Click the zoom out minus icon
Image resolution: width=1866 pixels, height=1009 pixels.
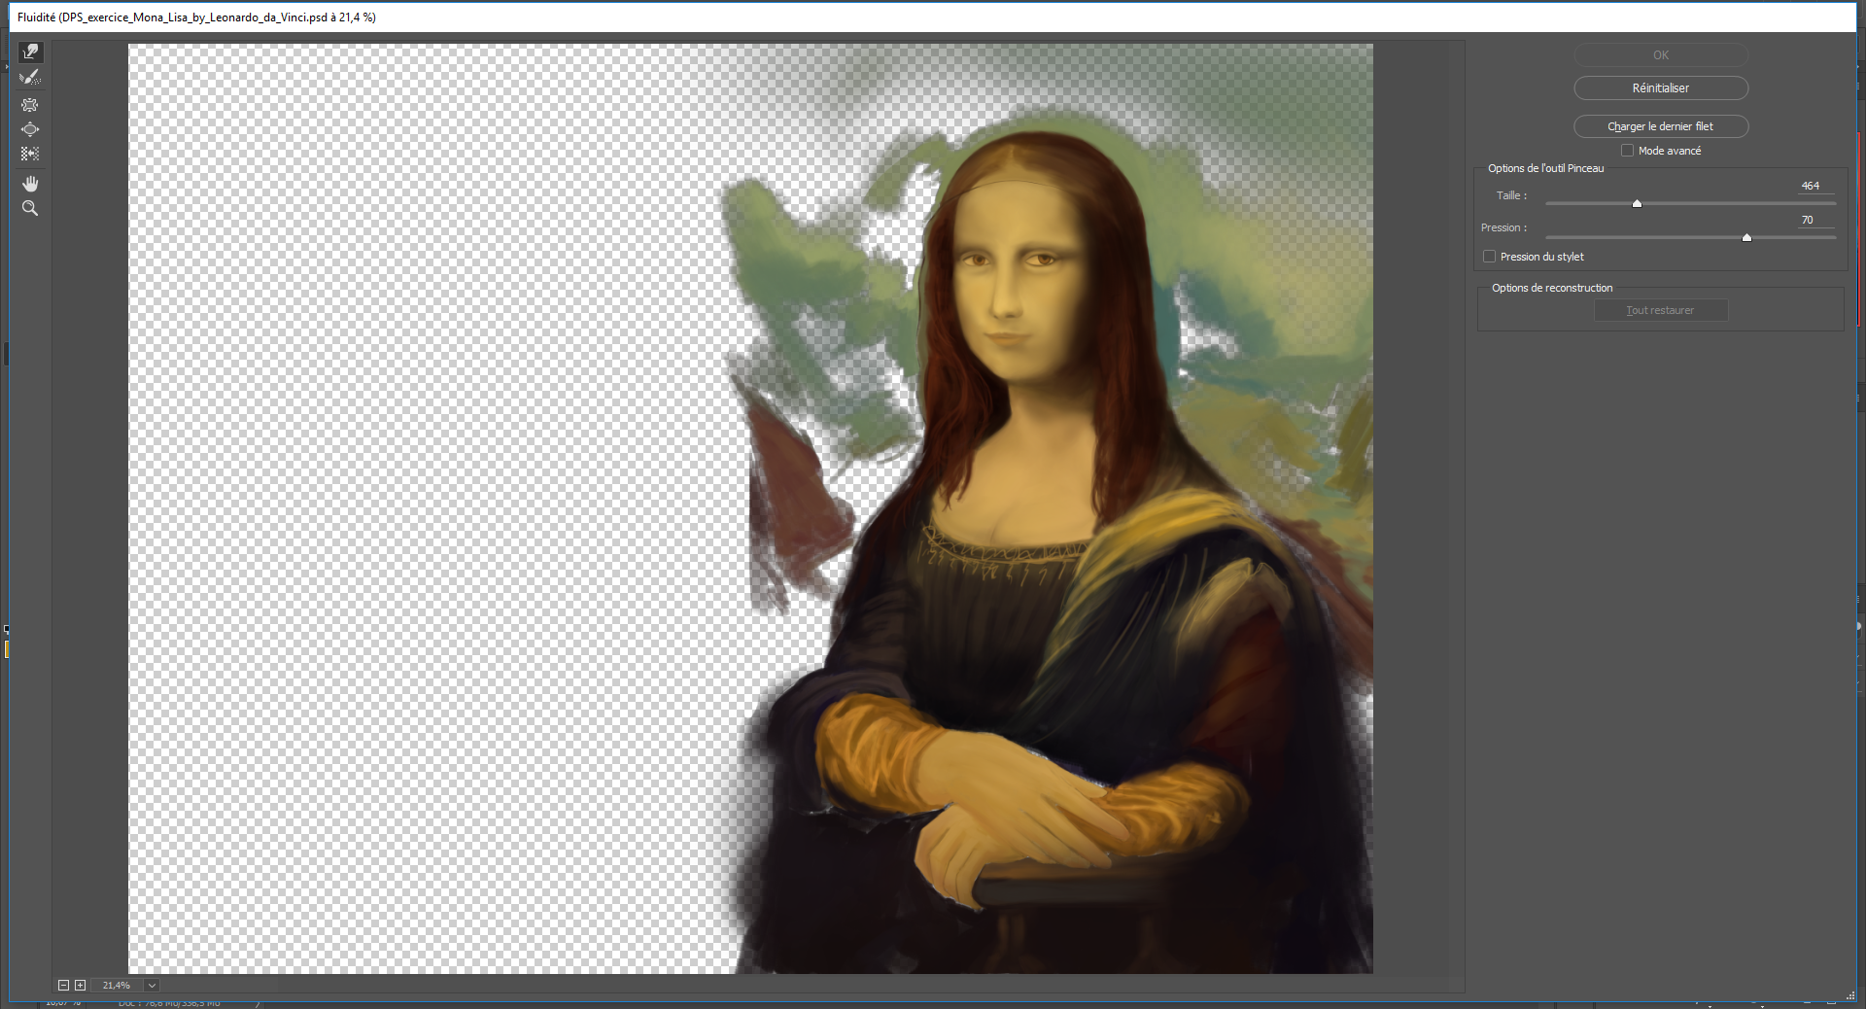64,986
